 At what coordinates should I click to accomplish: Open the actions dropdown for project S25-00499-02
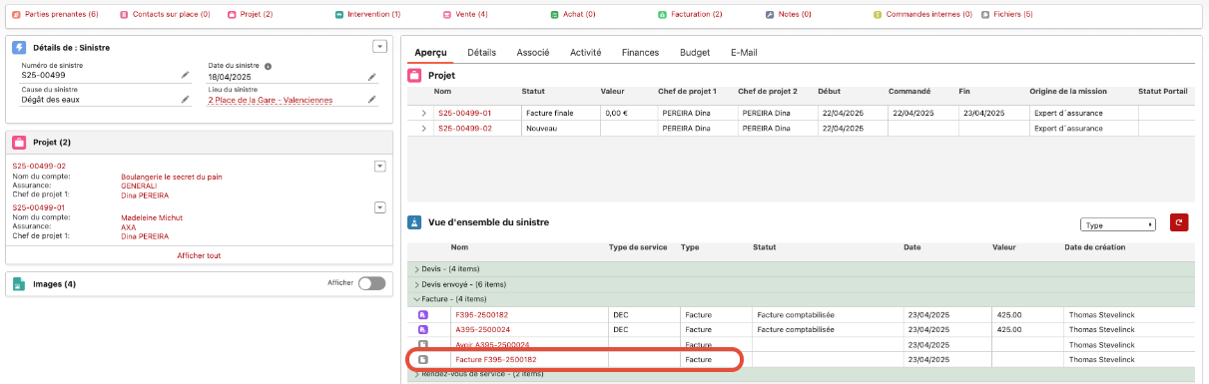(x=379, y=166)
